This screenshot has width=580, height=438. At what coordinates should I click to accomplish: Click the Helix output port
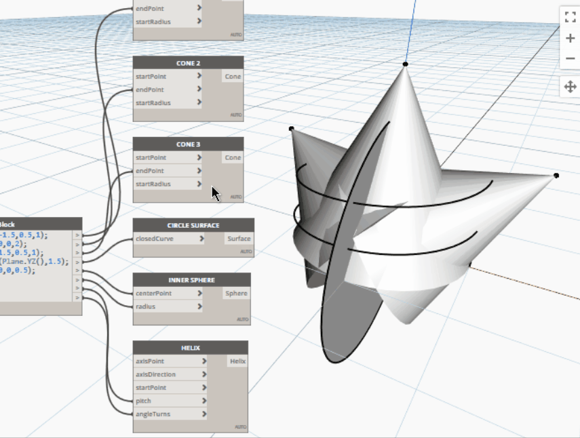pyautogui.click(x=237, y=361)
